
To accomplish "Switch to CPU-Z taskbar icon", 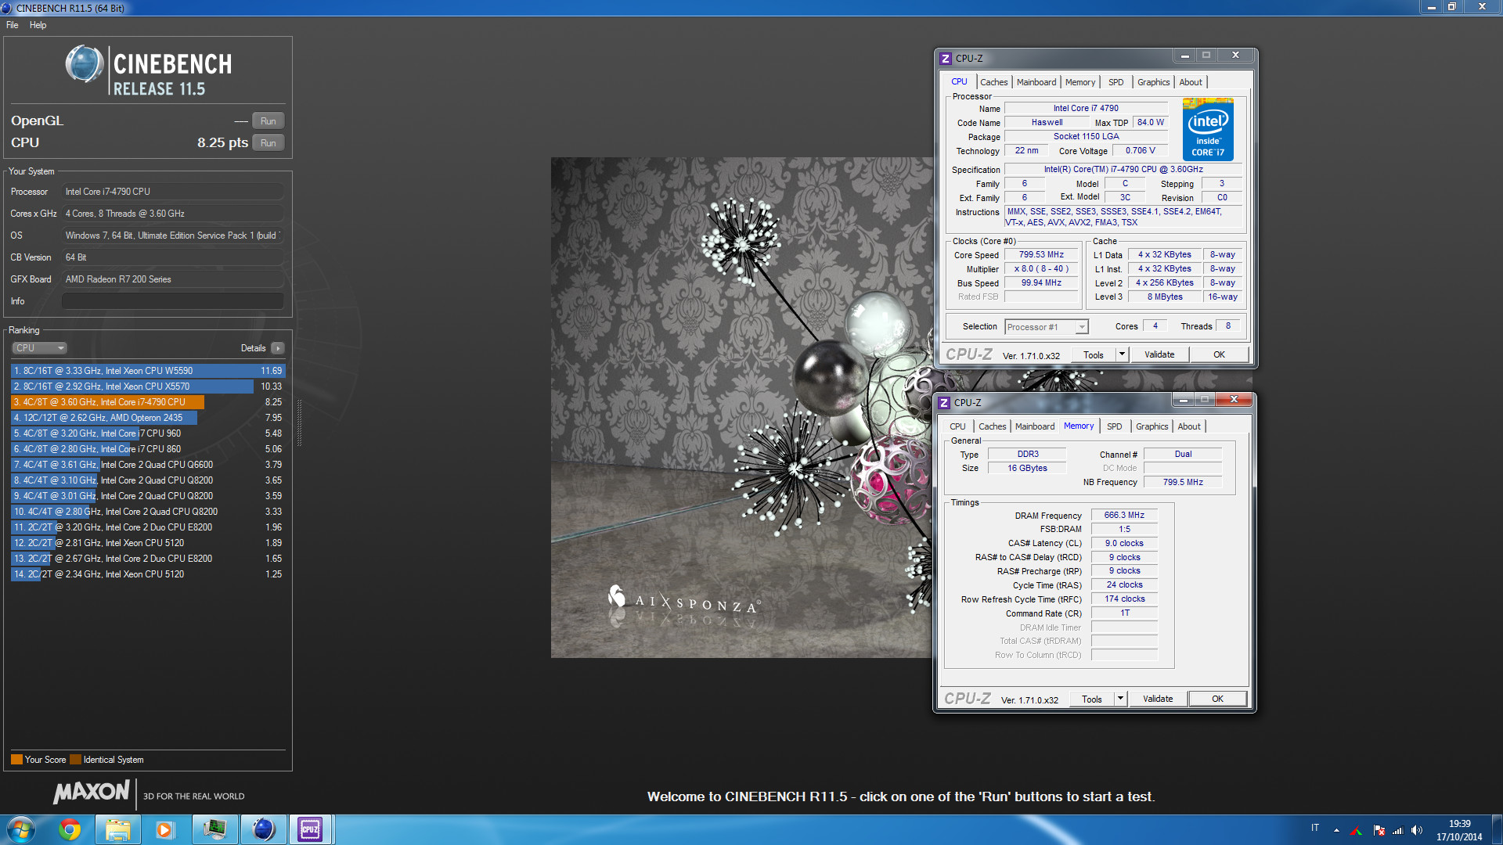I will tap(311, 829).
